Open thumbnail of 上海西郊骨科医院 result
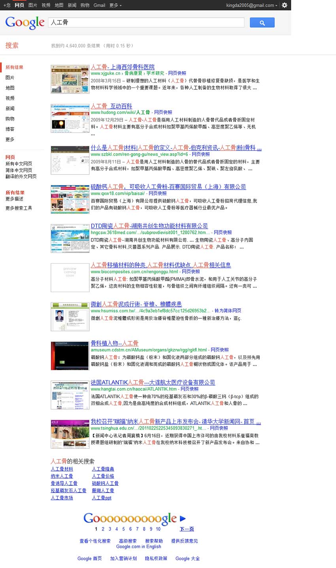 70,79
